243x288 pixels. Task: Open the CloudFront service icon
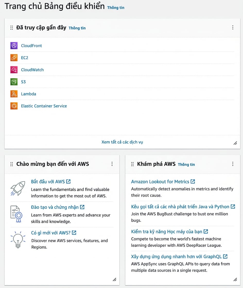pyautogui.click(x=14, y=46)
